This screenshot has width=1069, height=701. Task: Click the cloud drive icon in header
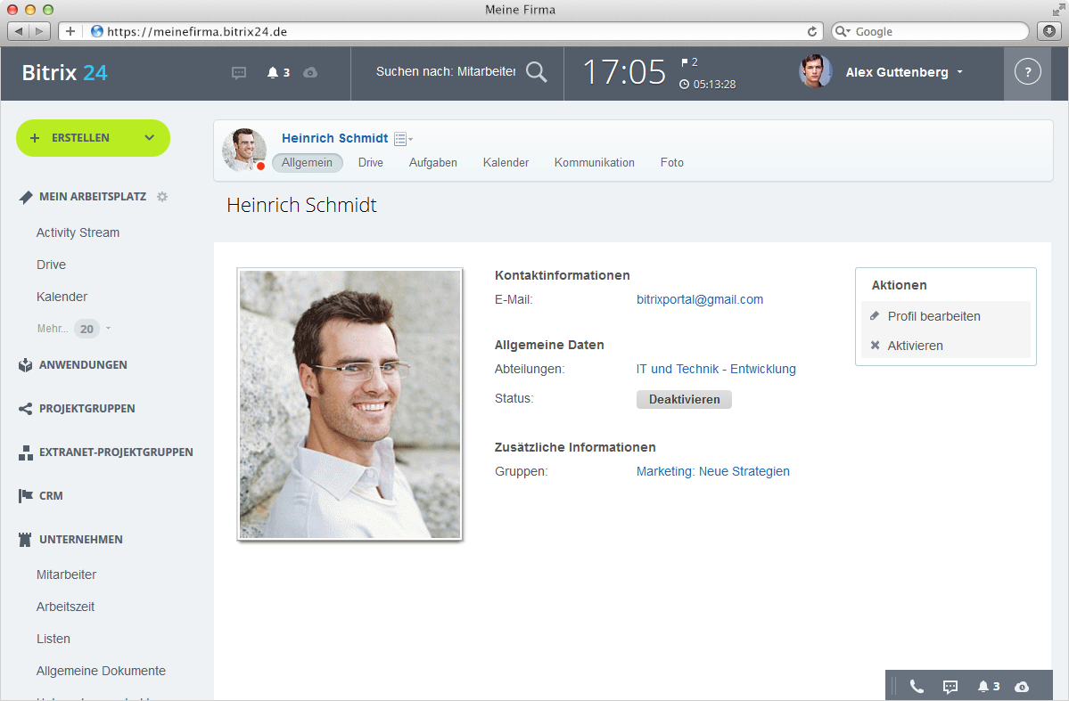click(310, 72)
